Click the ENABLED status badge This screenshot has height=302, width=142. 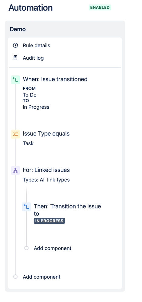(x=100, y=8)
